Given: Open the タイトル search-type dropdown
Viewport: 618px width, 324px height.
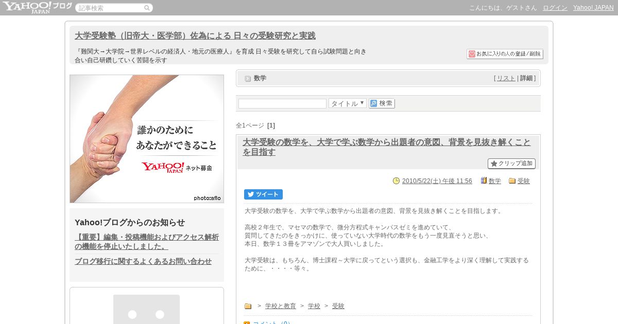Looking at the screenshot, I should point(348,103).
